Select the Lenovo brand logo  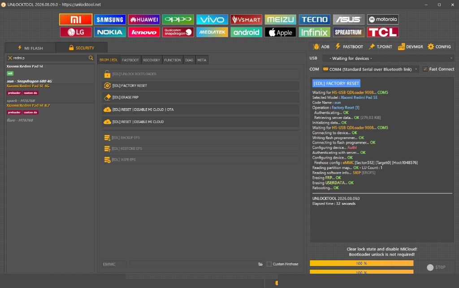click(144, 32)
